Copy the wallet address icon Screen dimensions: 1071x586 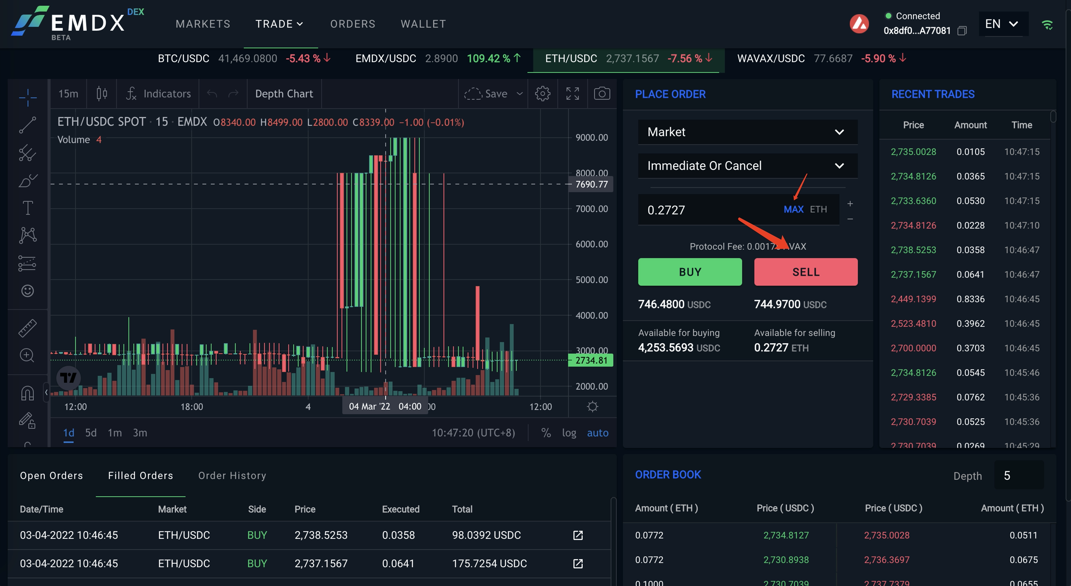coord(962,31)
